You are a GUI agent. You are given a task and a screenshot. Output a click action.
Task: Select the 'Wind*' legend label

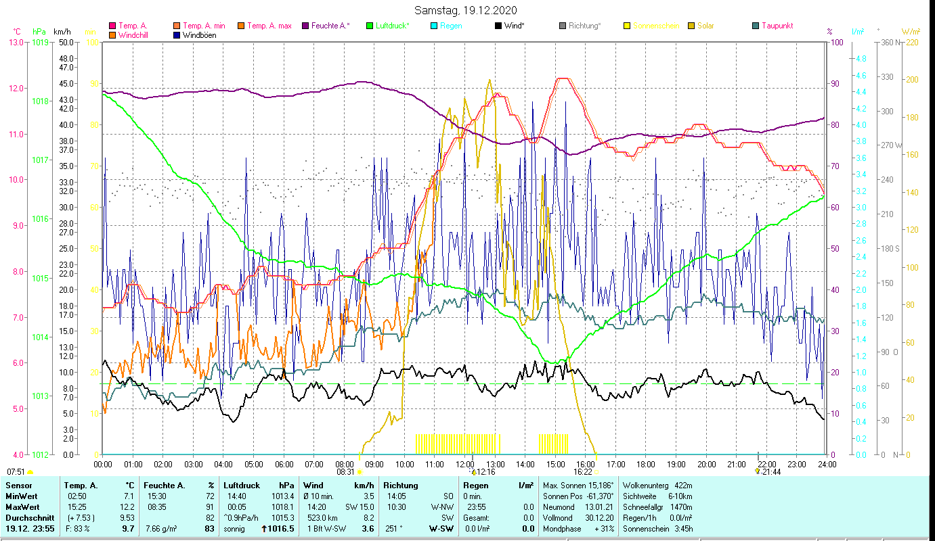(515, 26)
